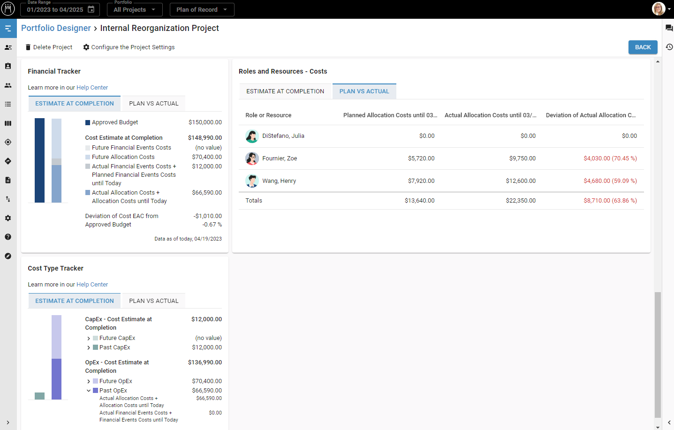The width and height of the screenshot is (674, 430).
Task: Click the dark blue Approved Budget bar
Action: pos(40,160)
